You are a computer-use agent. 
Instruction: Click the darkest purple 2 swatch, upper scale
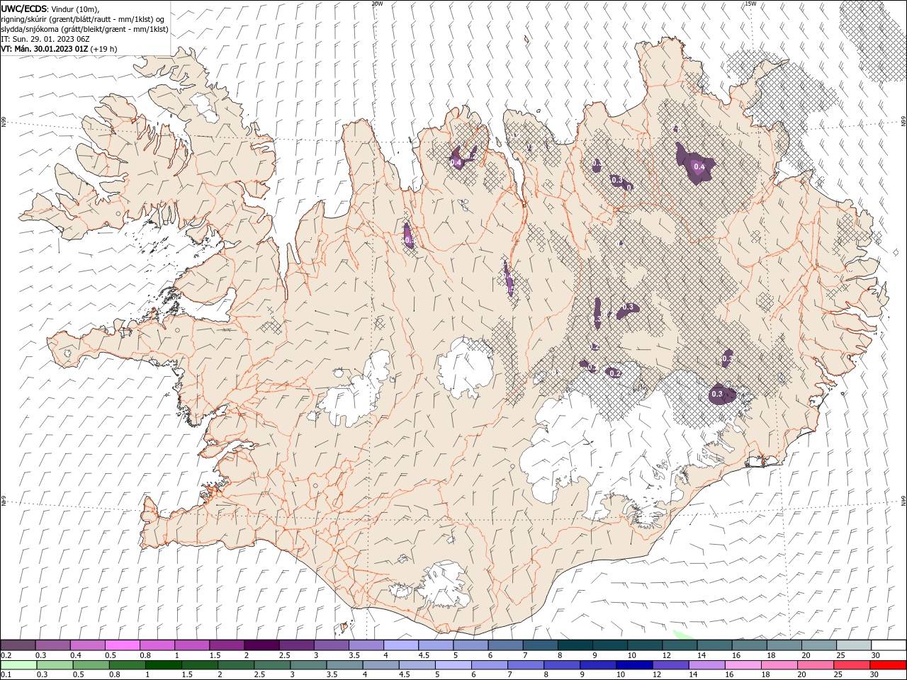click(x=261, y=645)
